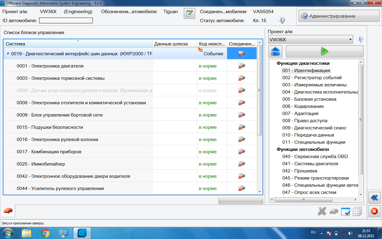Click the function tree horizontal scrollbar left arrow
The image size is (382, 239).
(272, 200)
